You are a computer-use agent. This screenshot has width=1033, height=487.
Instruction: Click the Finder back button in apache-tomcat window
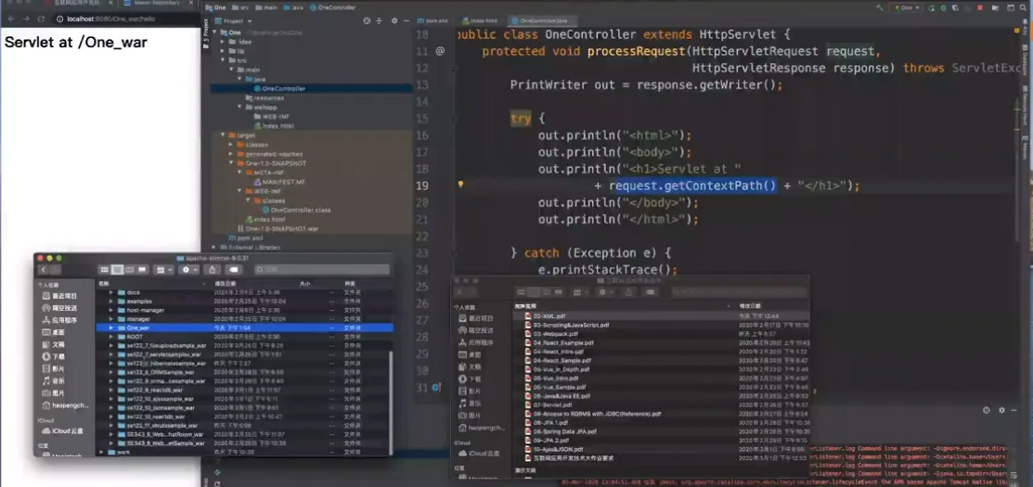(x=44, y=270)
